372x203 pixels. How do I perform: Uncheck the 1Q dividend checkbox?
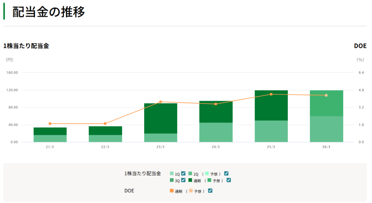pos(183,173)
